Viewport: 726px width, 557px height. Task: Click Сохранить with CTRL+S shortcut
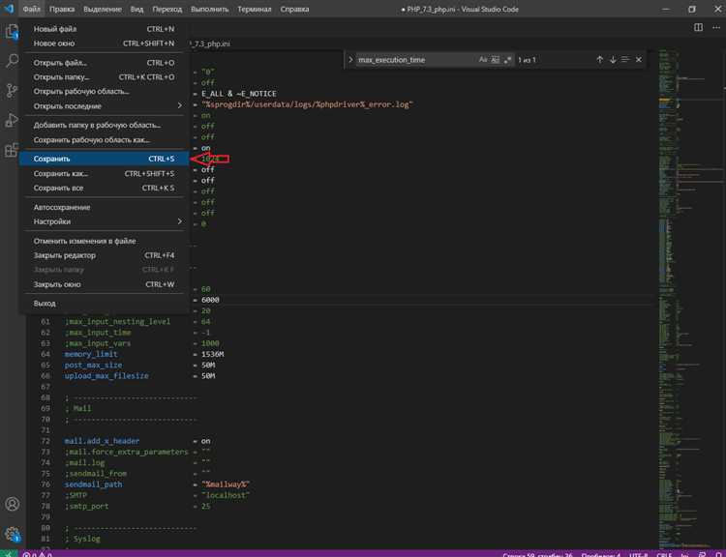pyautogui.click(x=105, y=159)
